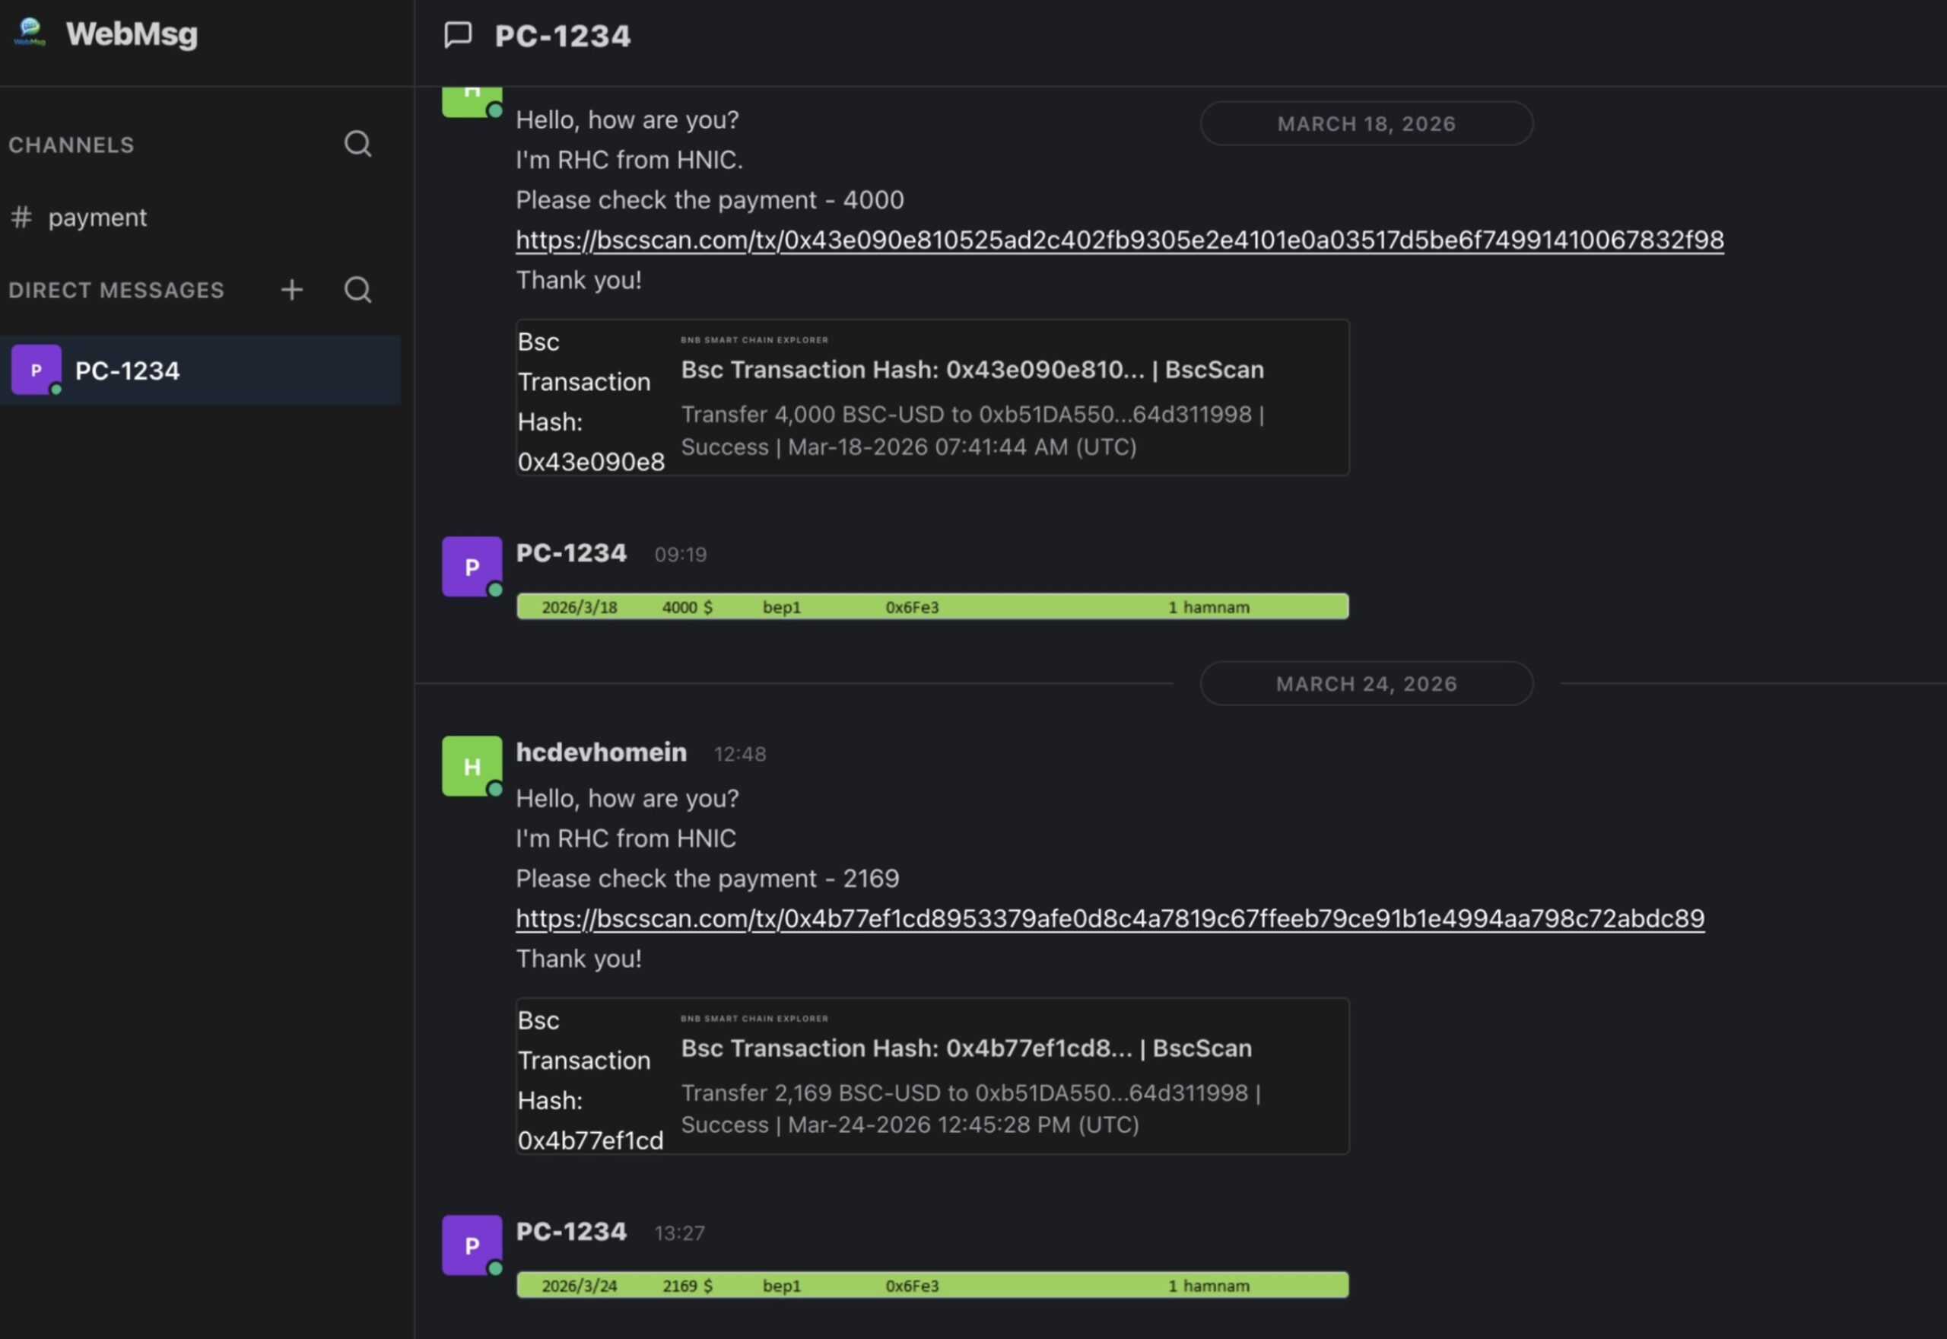
Task: Click PC-1234 purple avatar at 09:19
Action: click(472, 566)
